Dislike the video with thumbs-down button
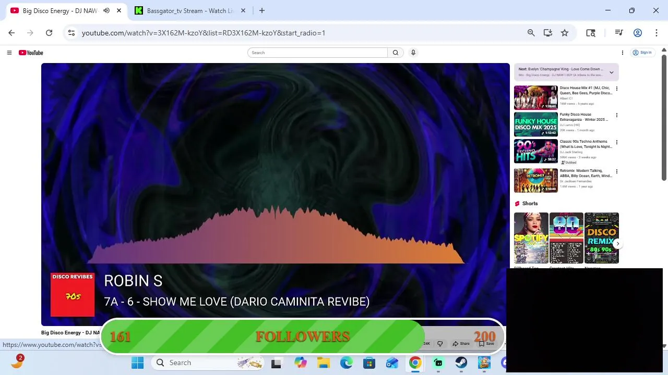The image size is (668, 375). [x=440, y=344]
